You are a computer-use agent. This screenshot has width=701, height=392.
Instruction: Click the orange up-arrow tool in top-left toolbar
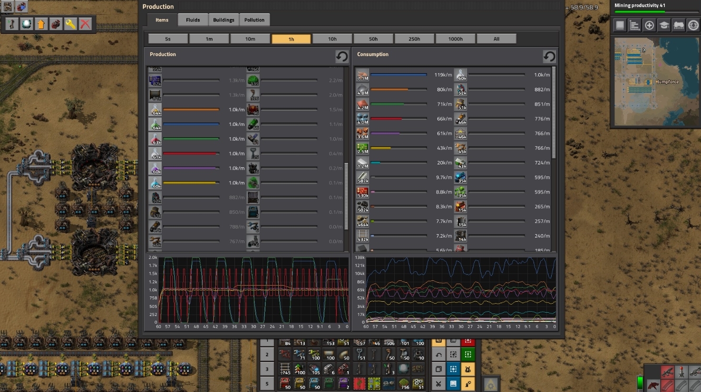coord(41,24)
